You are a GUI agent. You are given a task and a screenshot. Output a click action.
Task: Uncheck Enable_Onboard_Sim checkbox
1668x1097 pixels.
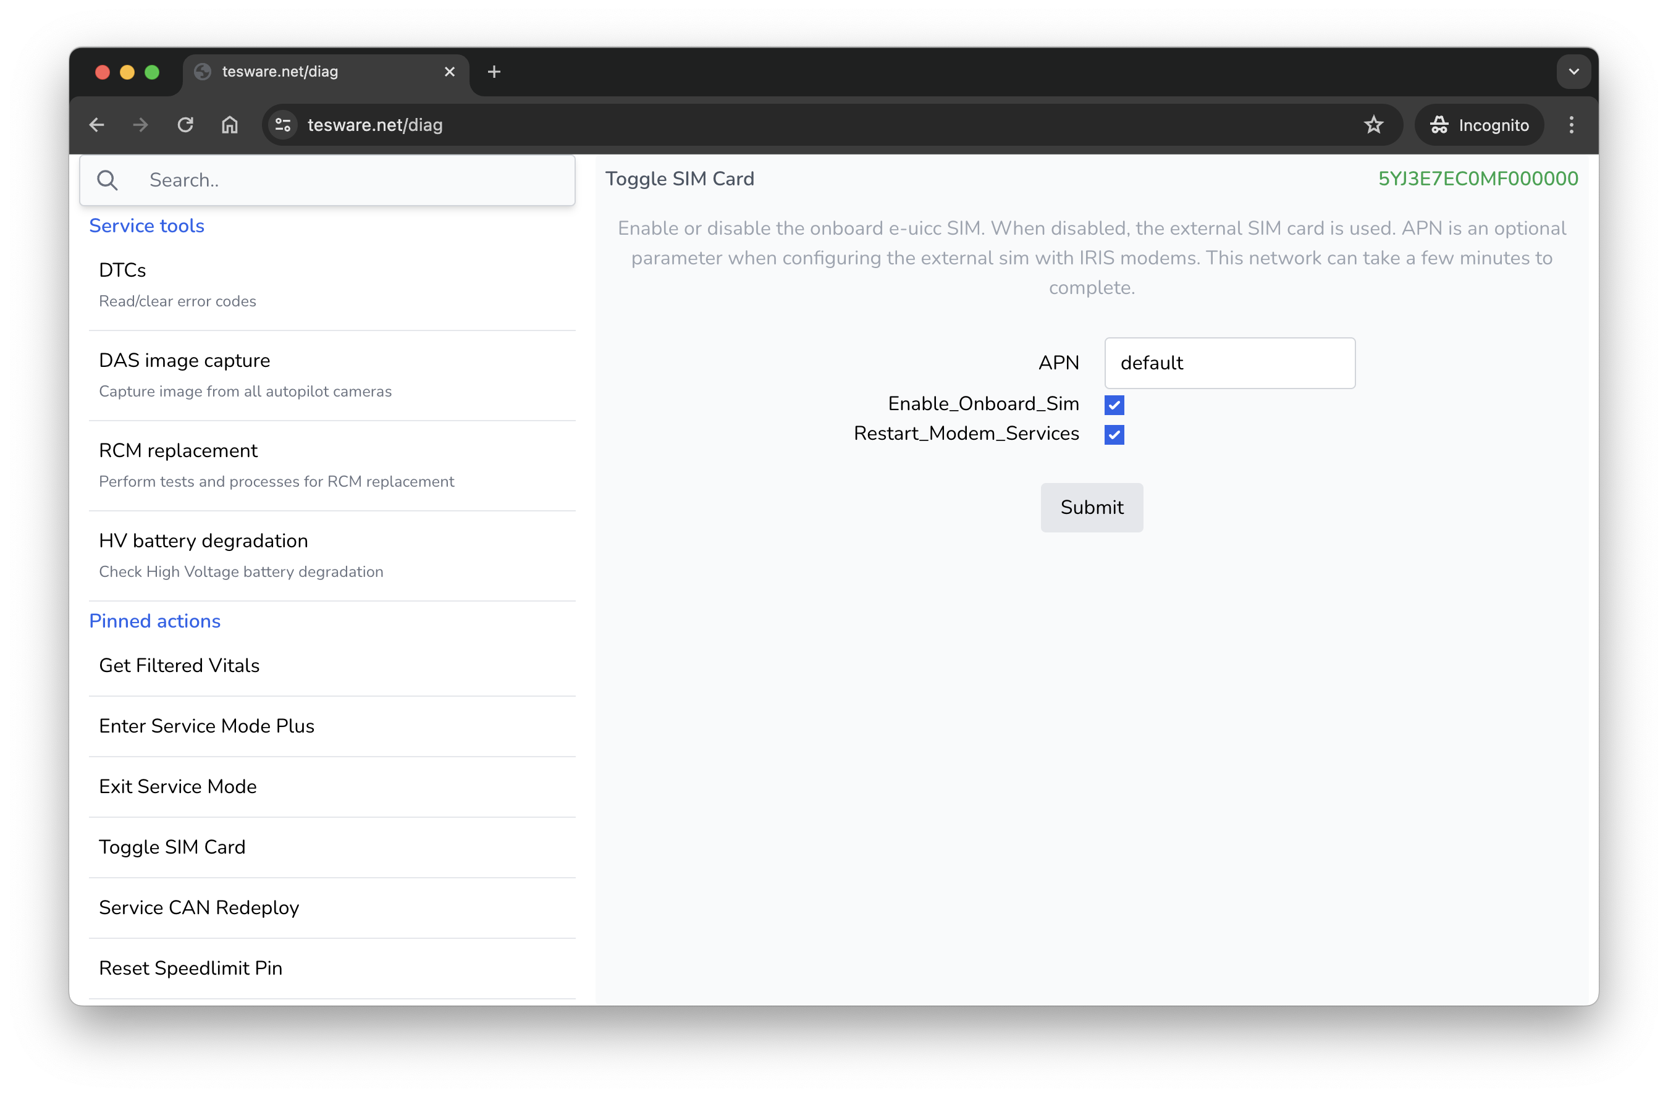point(1114,405)
